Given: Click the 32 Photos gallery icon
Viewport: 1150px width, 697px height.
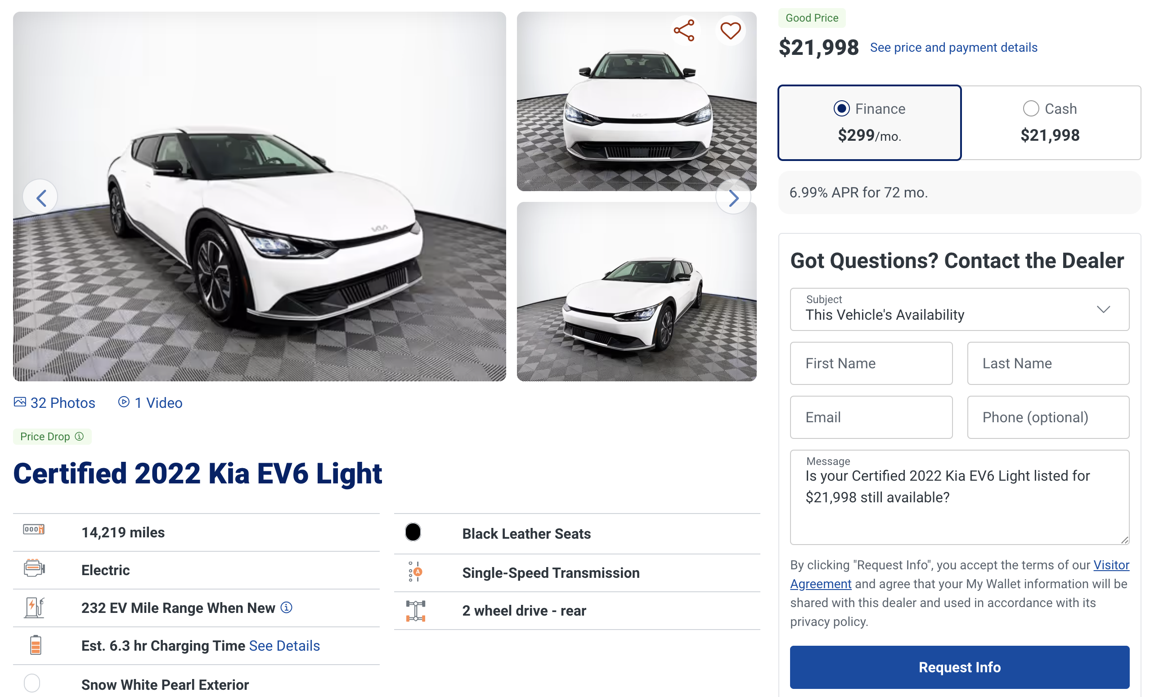Looking at the screenshot, I should coord(20,402).
